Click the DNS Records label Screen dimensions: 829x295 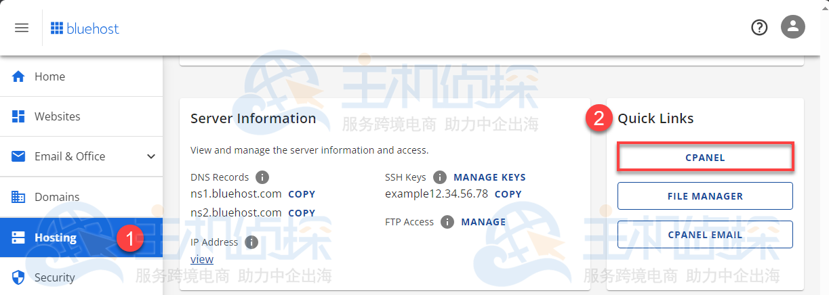220,177
